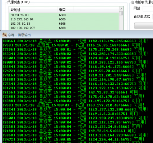Viewport: 153px width, 143px height.
Task: Select proxy row 182.120.149.207
Action: [x=64, y=28]
